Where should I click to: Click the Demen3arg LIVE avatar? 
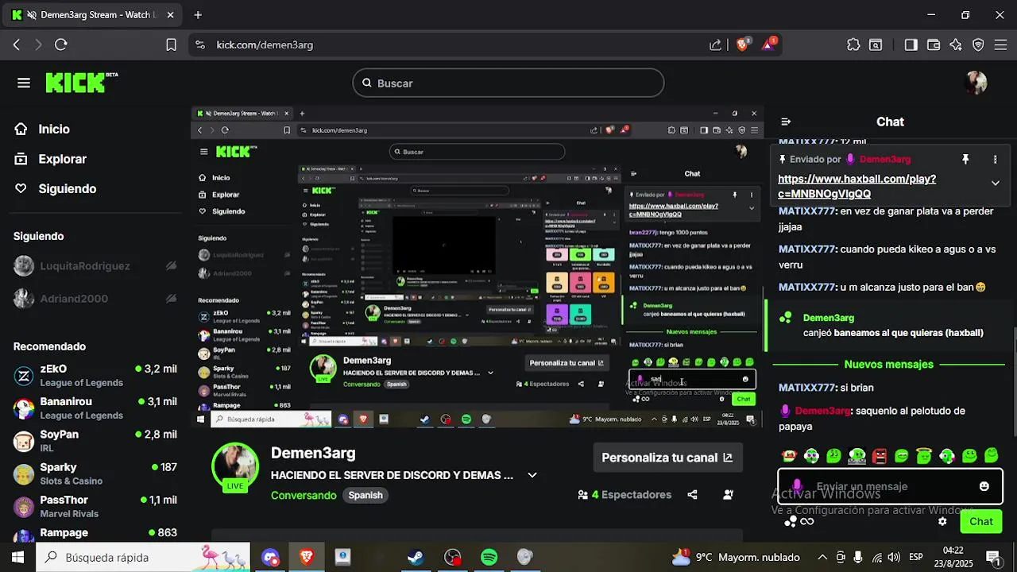point(235,467)
